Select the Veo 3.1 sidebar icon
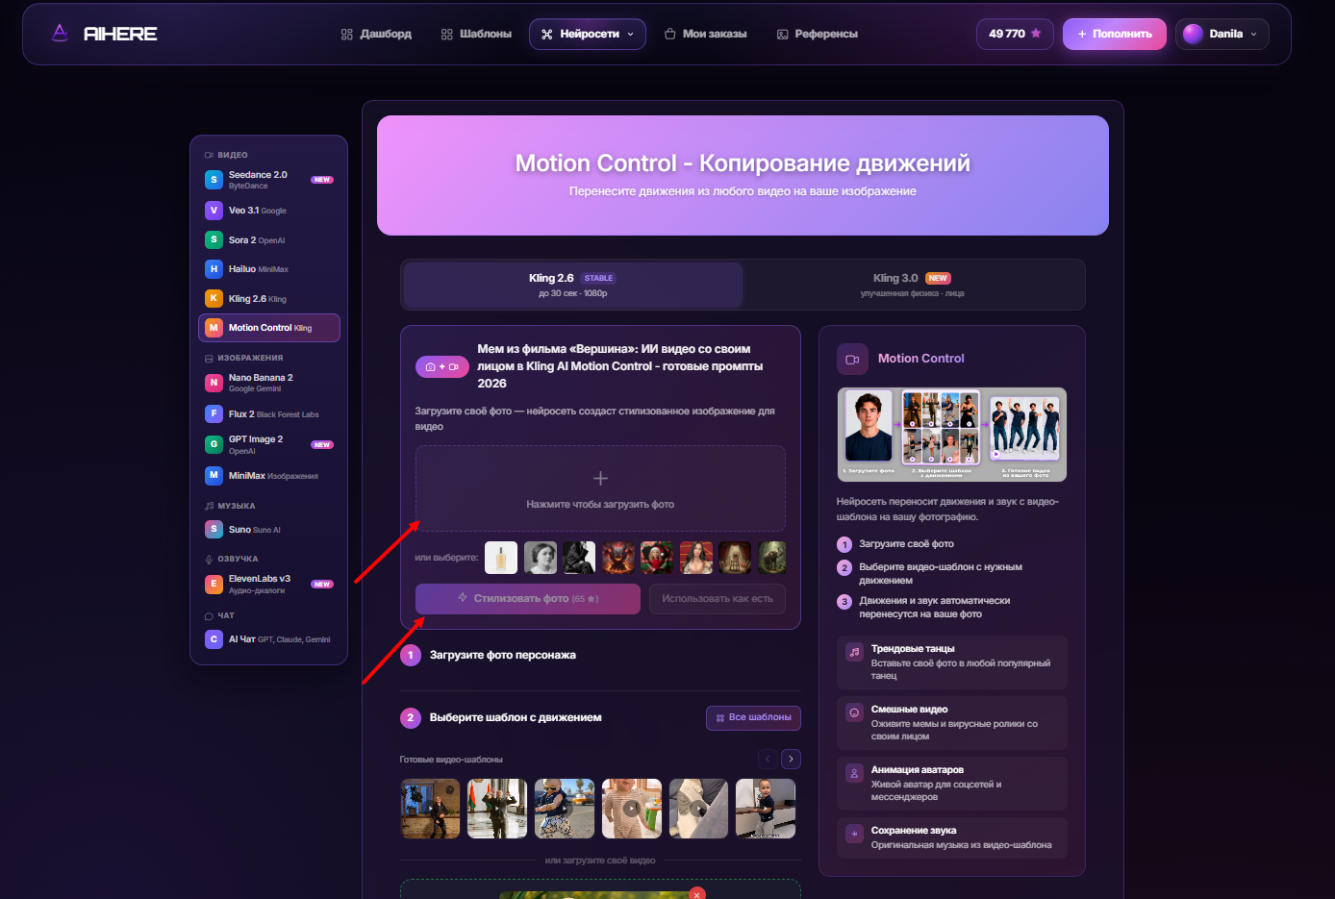 214,210
